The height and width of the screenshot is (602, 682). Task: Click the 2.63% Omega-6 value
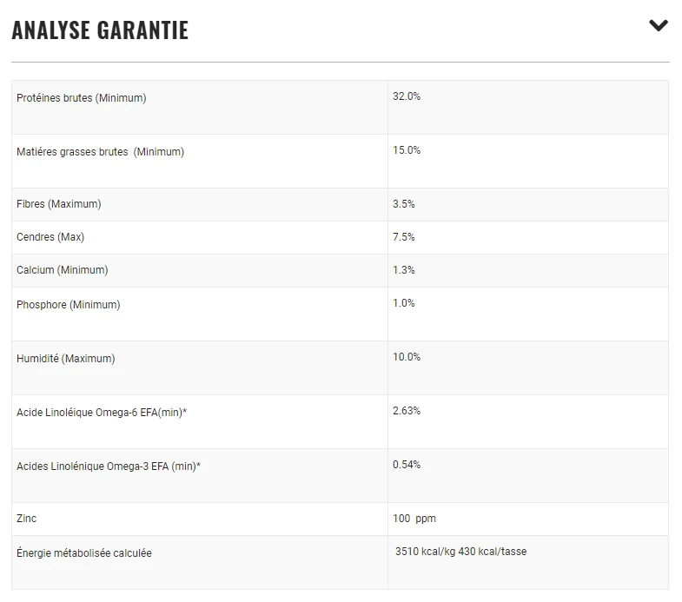407,411
